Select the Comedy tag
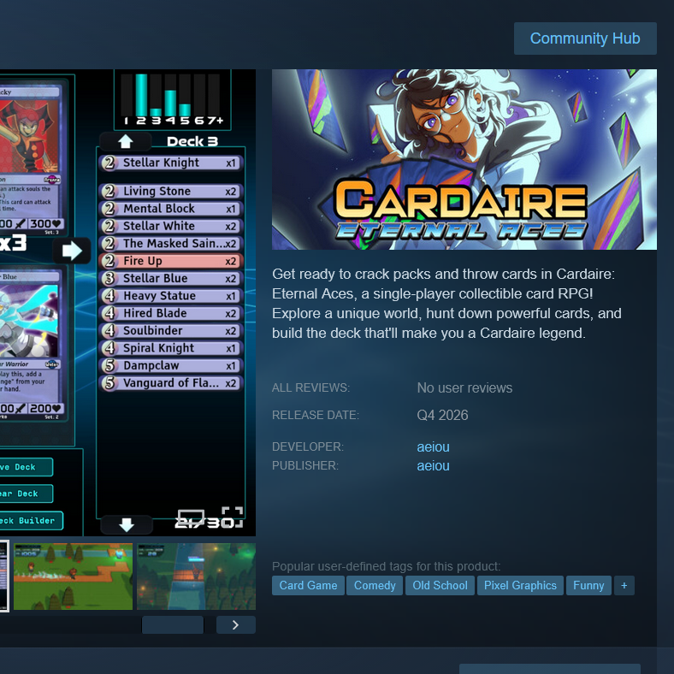Screen dimensions: 674x674 tap(375, 585)
